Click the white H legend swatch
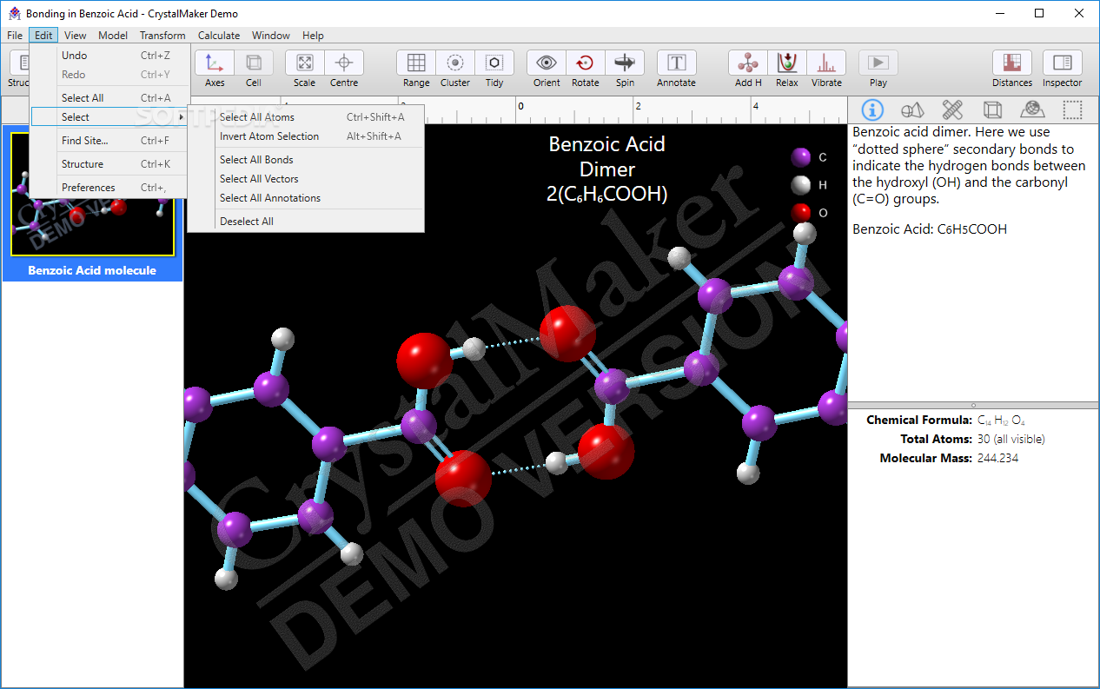The image size is (1100, 689). [801, 185]
